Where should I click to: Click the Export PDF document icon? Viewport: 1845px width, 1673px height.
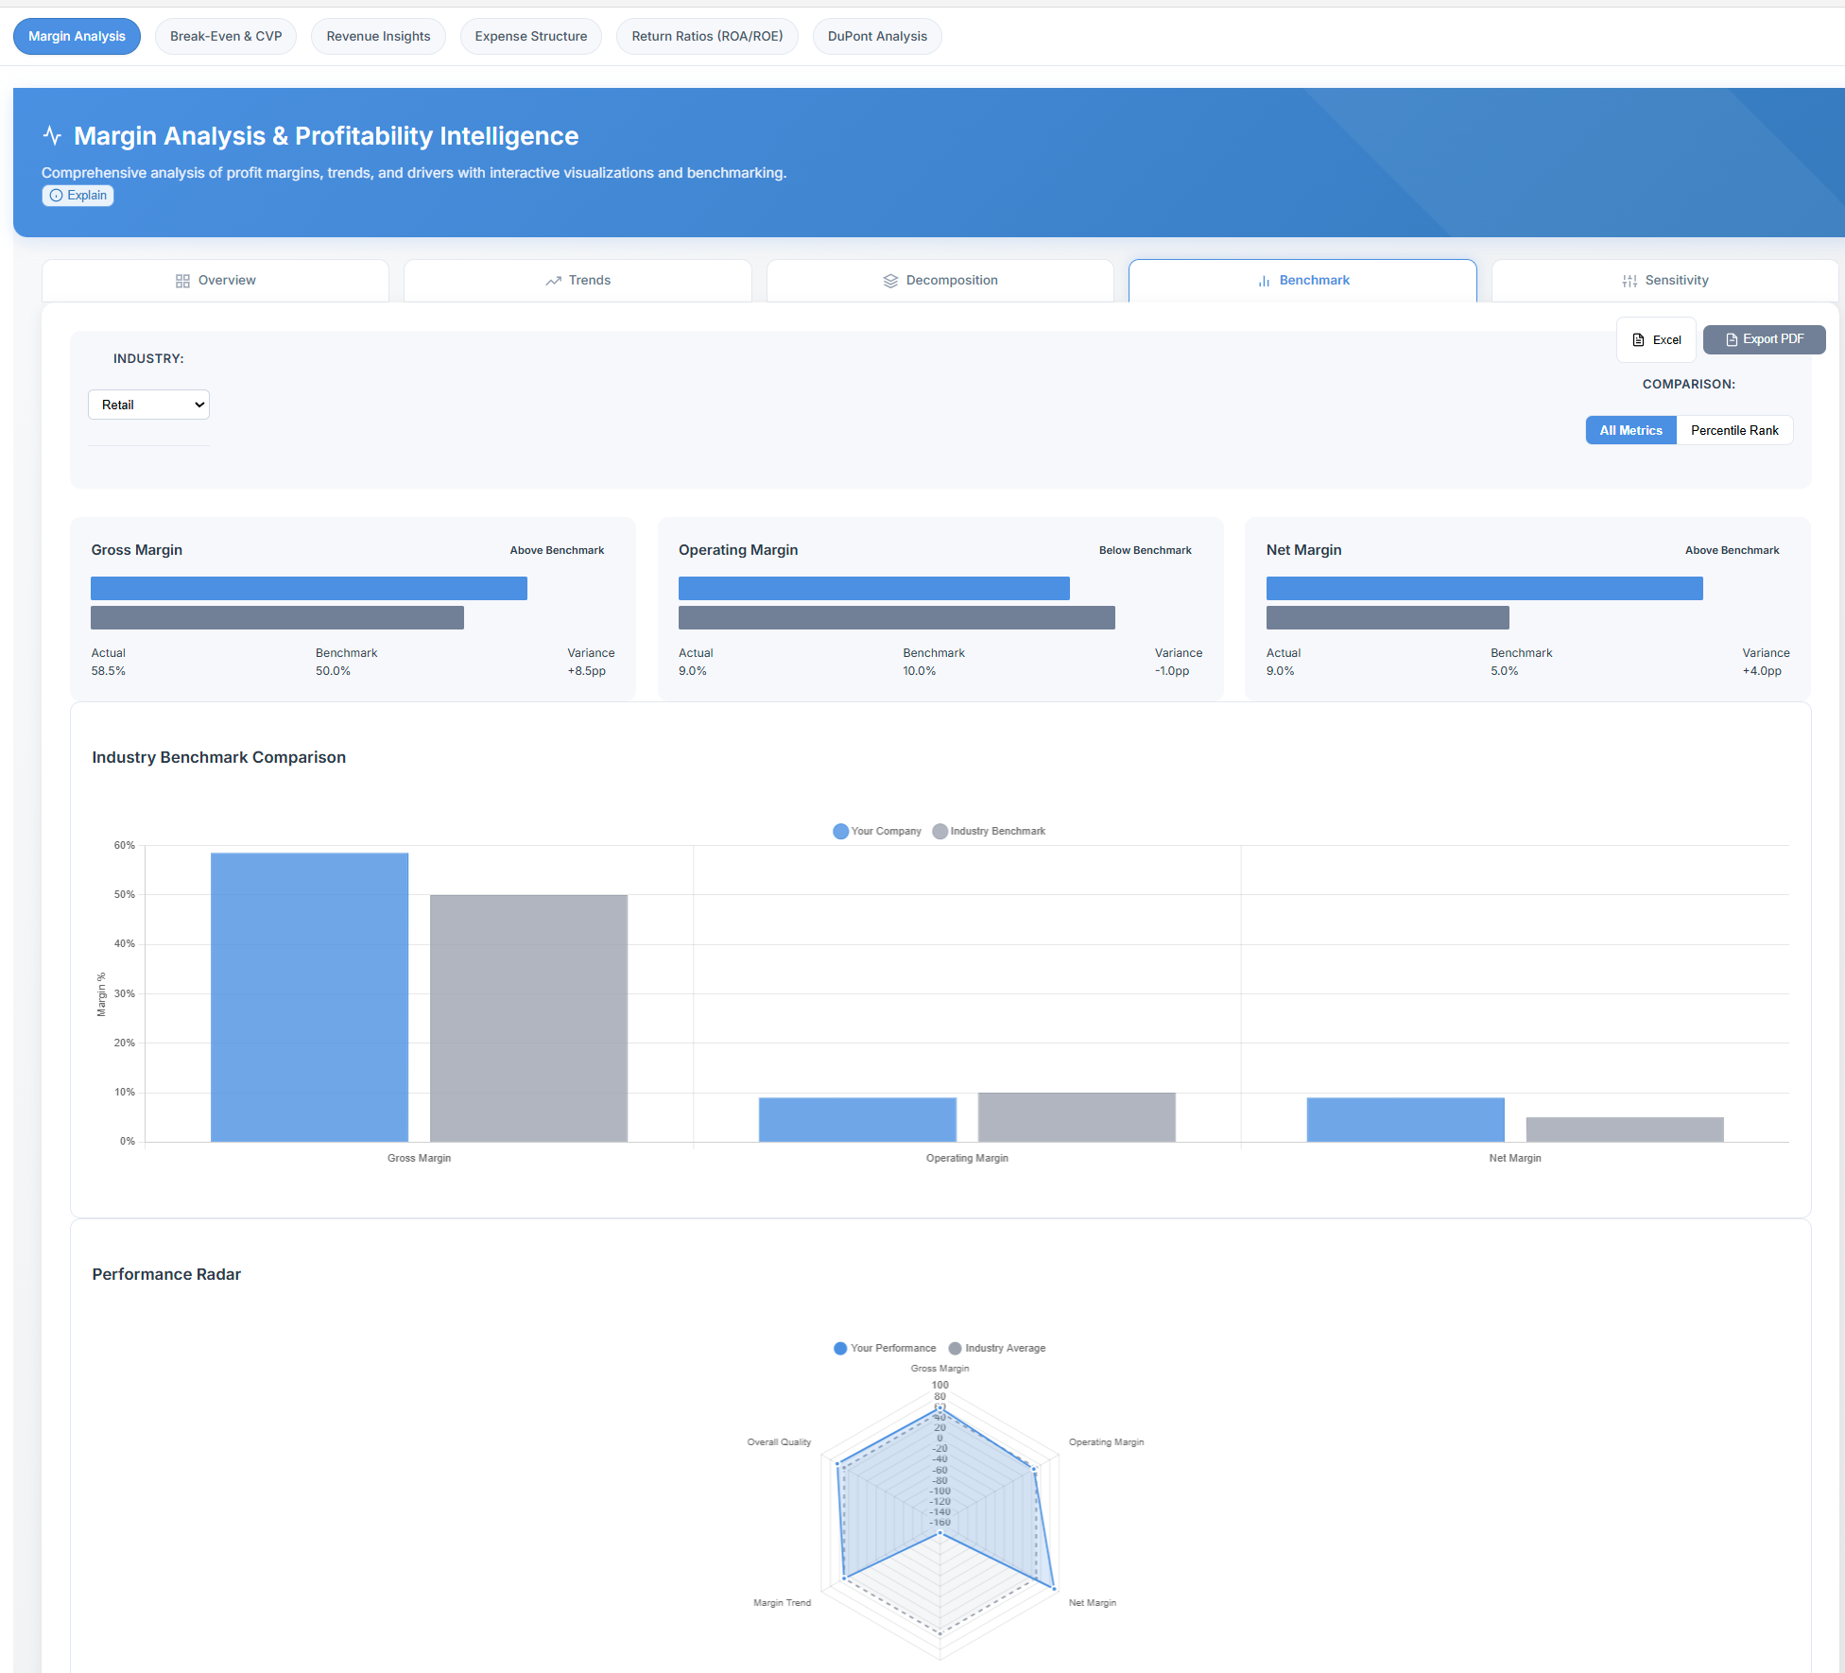[1732, 339]
